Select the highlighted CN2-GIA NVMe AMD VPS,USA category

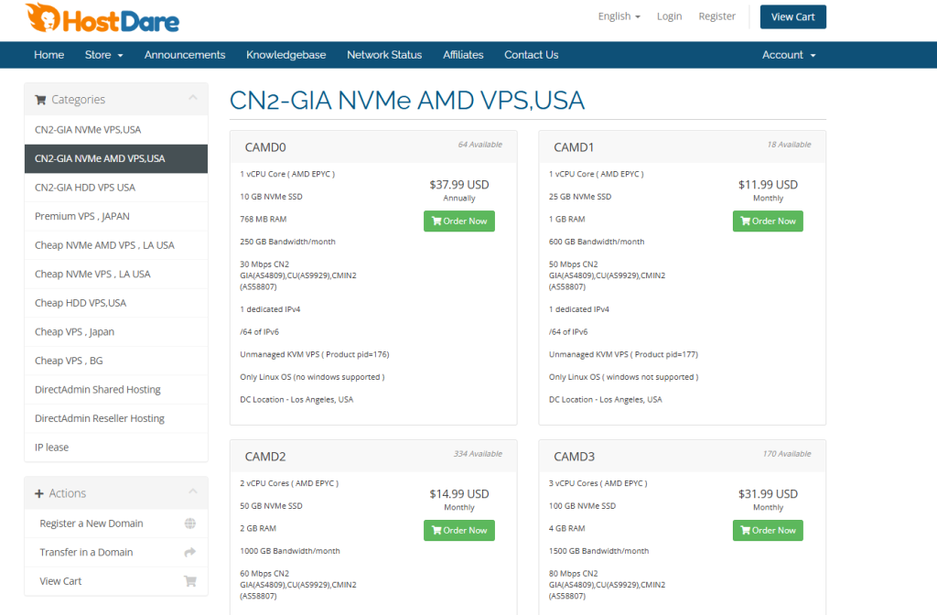point(116,158)
